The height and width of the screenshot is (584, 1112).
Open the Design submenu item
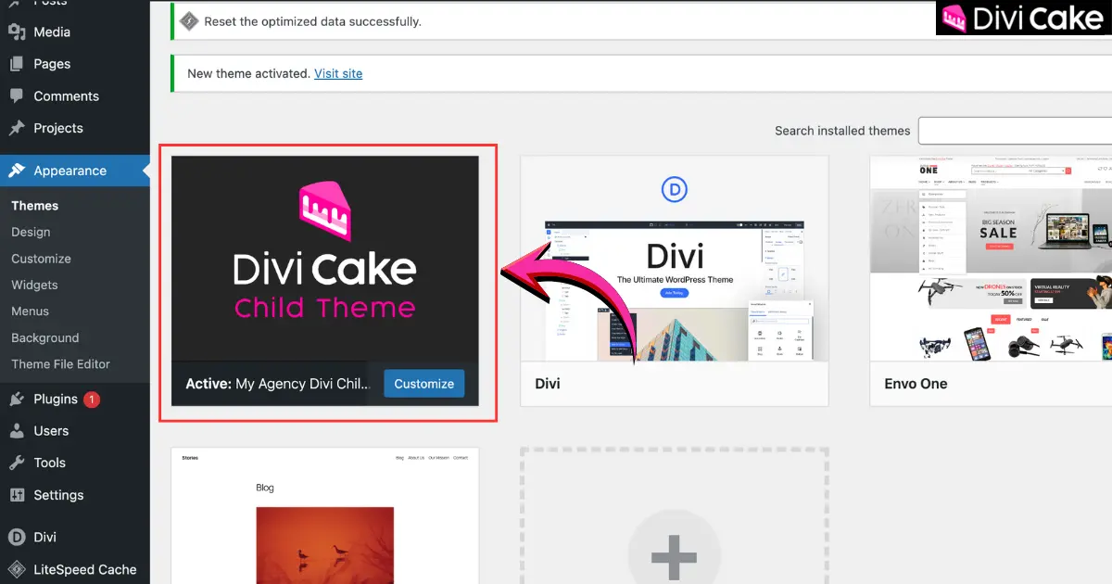[x=31, y=232]
